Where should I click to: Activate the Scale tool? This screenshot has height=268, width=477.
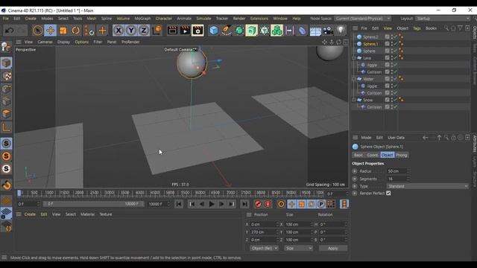coord(63,31)
